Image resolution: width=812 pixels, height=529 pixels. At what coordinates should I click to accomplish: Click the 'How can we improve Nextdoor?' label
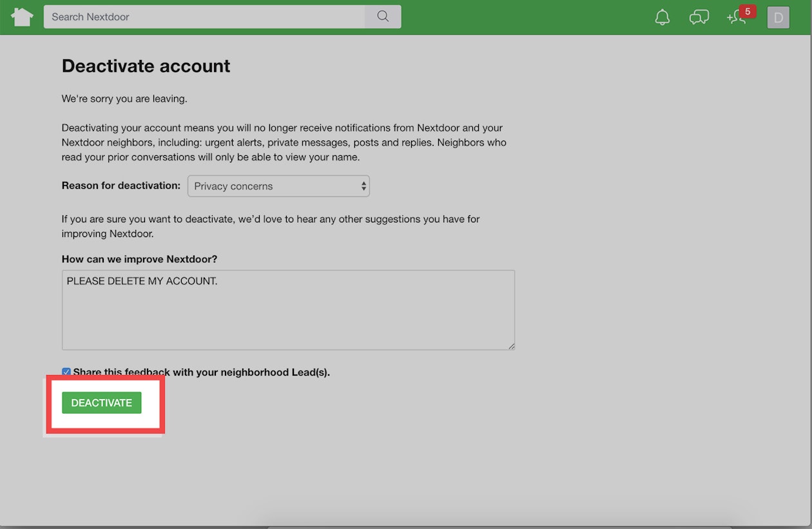139,259
